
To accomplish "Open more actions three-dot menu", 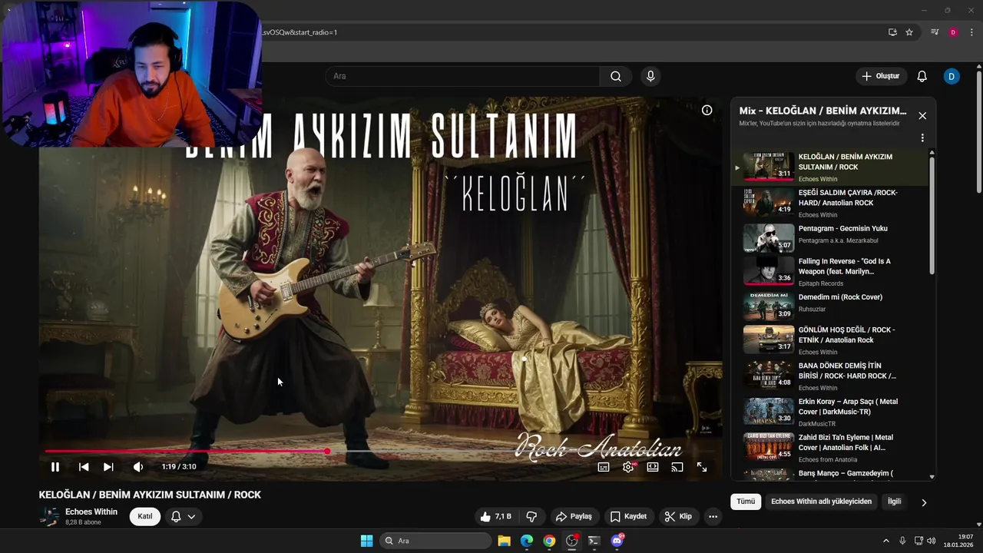I will pyautogui.click(x=713, y=517).
